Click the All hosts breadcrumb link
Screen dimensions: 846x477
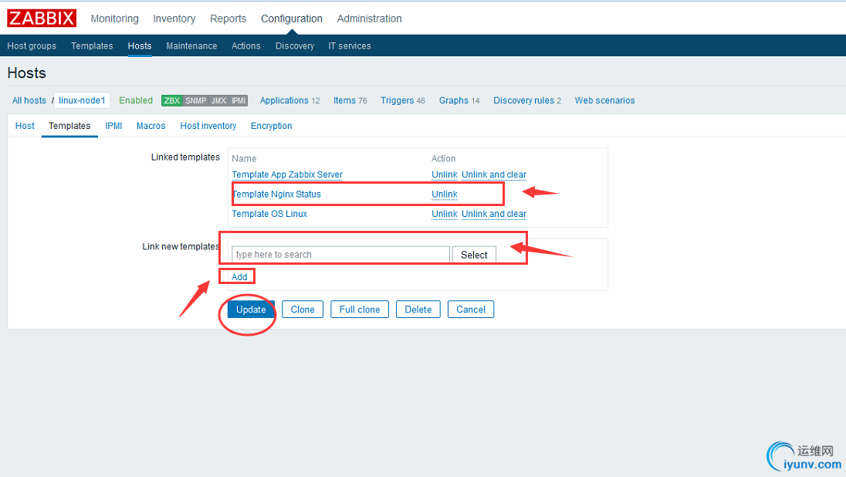coord(29,100)
